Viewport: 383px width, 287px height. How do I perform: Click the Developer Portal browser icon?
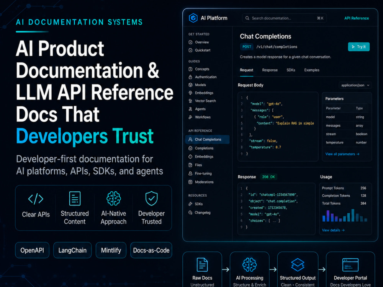350,265
